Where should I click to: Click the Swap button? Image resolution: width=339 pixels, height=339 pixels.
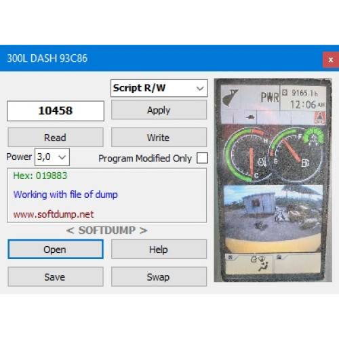159,277
